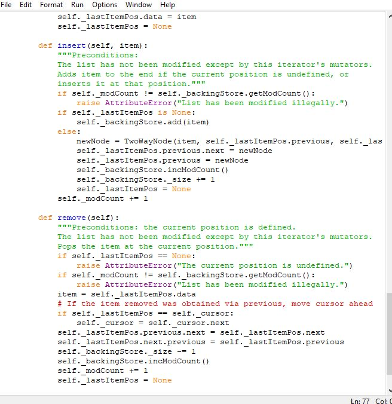Click the scrollbar down arrow
Screen dimensions: 392x404
coord(390,391)
